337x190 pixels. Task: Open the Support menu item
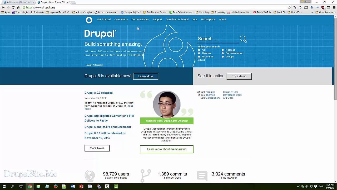(157, 20)
